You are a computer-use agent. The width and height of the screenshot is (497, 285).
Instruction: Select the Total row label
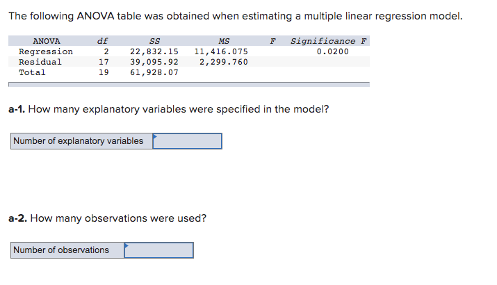click(x=32, y=72)
